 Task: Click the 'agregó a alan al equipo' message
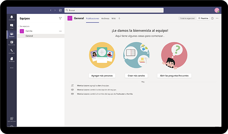(x=93, y=85)
